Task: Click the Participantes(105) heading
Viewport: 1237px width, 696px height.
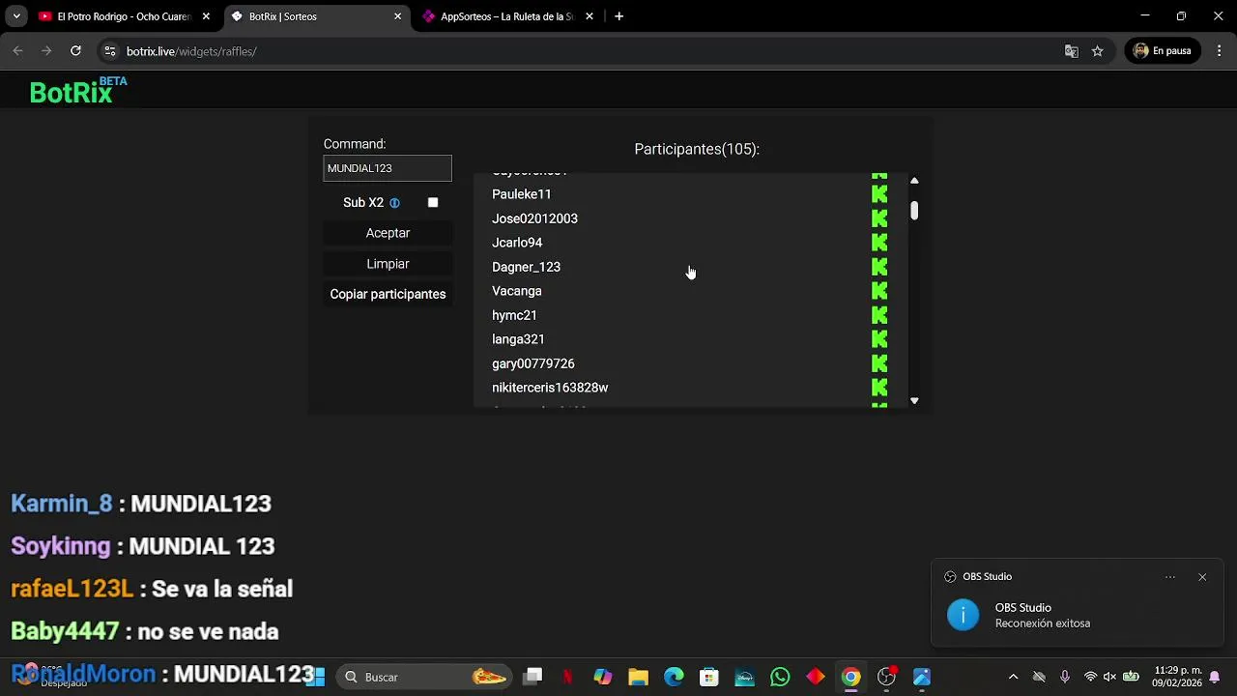Action: [697, 149]
